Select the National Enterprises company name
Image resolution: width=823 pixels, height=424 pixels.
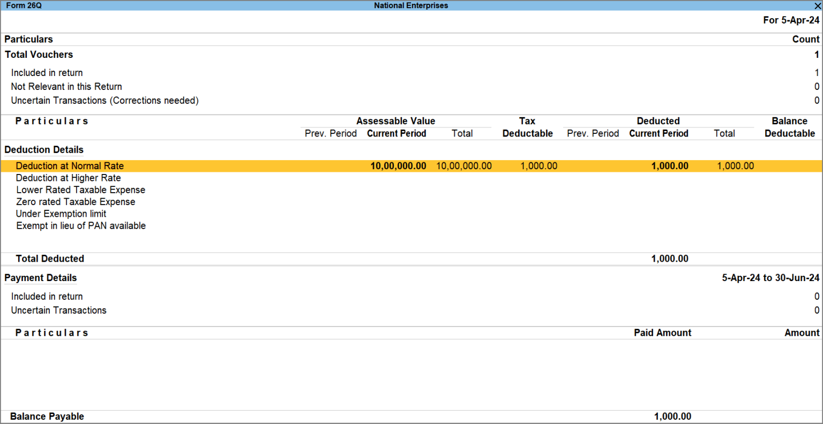click(x=411, y=6)
